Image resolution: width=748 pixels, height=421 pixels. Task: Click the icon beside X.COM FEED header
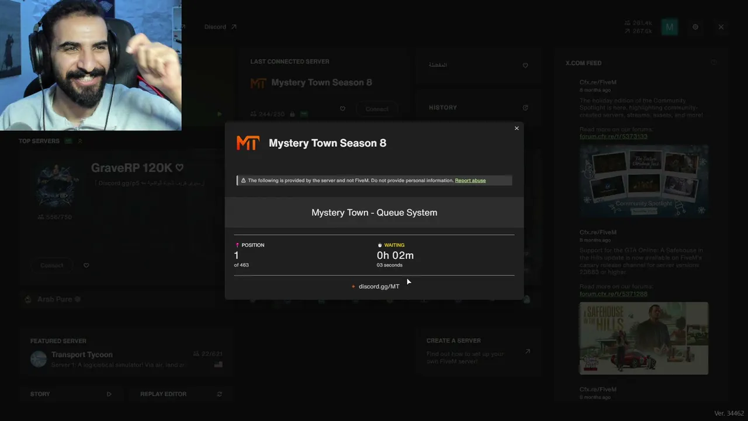pyautogui.click(x=714, y=63)
